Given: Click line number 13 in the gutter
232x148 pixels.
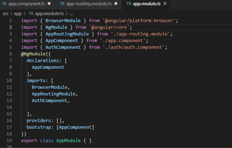Looking at the screenshot, I should [9, 101].
